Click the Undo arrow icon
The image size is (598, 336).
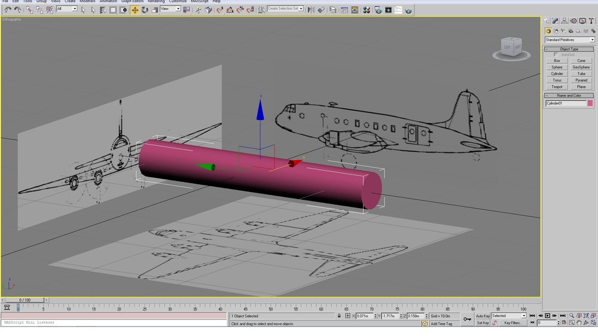pyautogui.click(x=8, y=10)
